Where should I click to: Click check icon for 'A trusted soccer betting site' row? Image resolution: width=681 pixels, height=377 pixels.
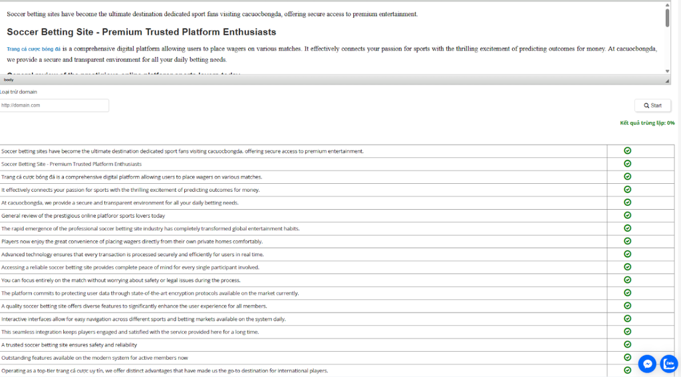(627, 344)
